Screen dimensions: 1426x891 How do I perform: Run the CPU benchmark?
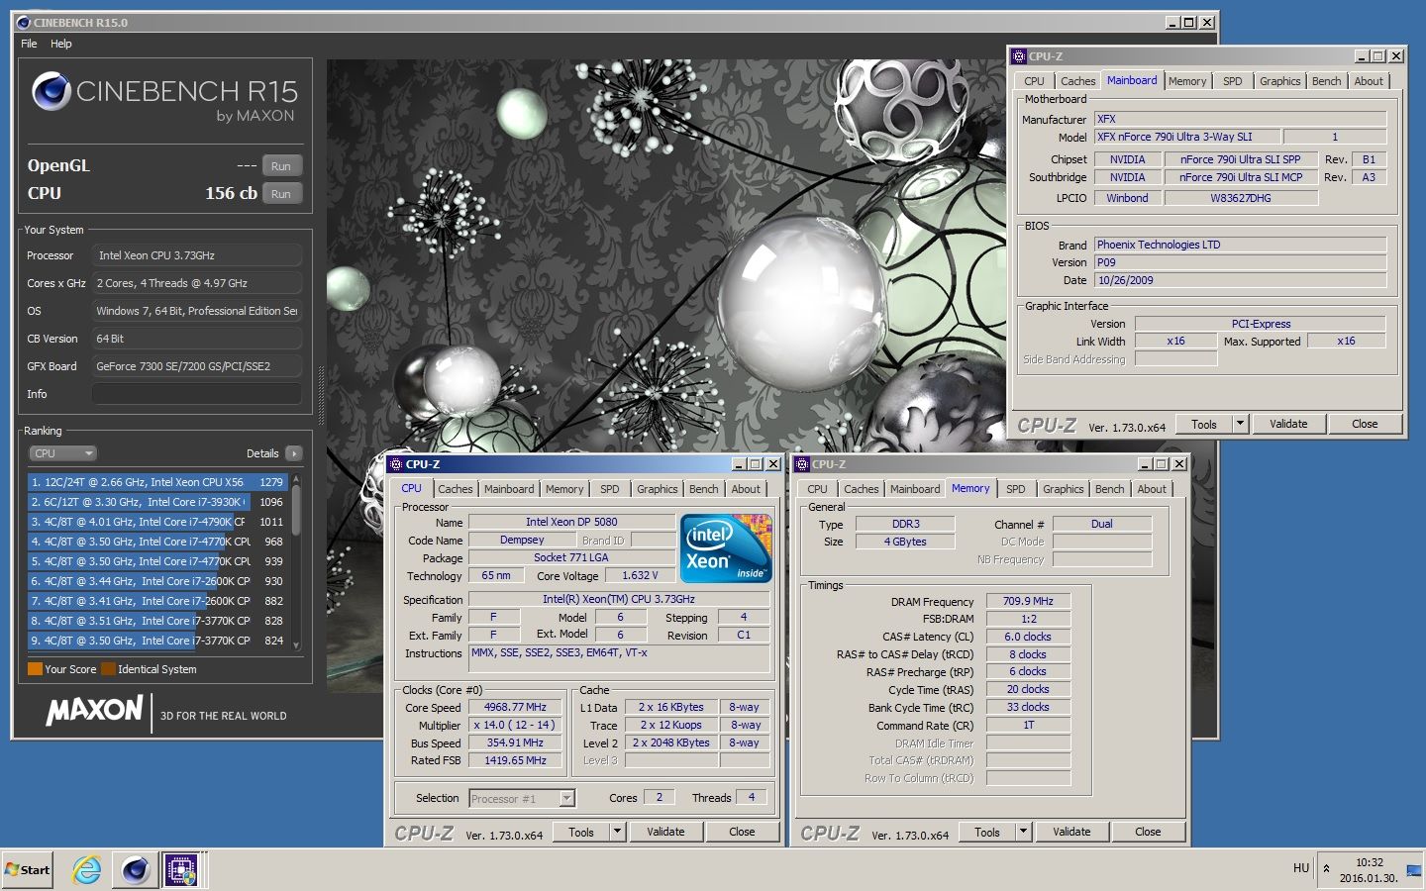point(281,194)
